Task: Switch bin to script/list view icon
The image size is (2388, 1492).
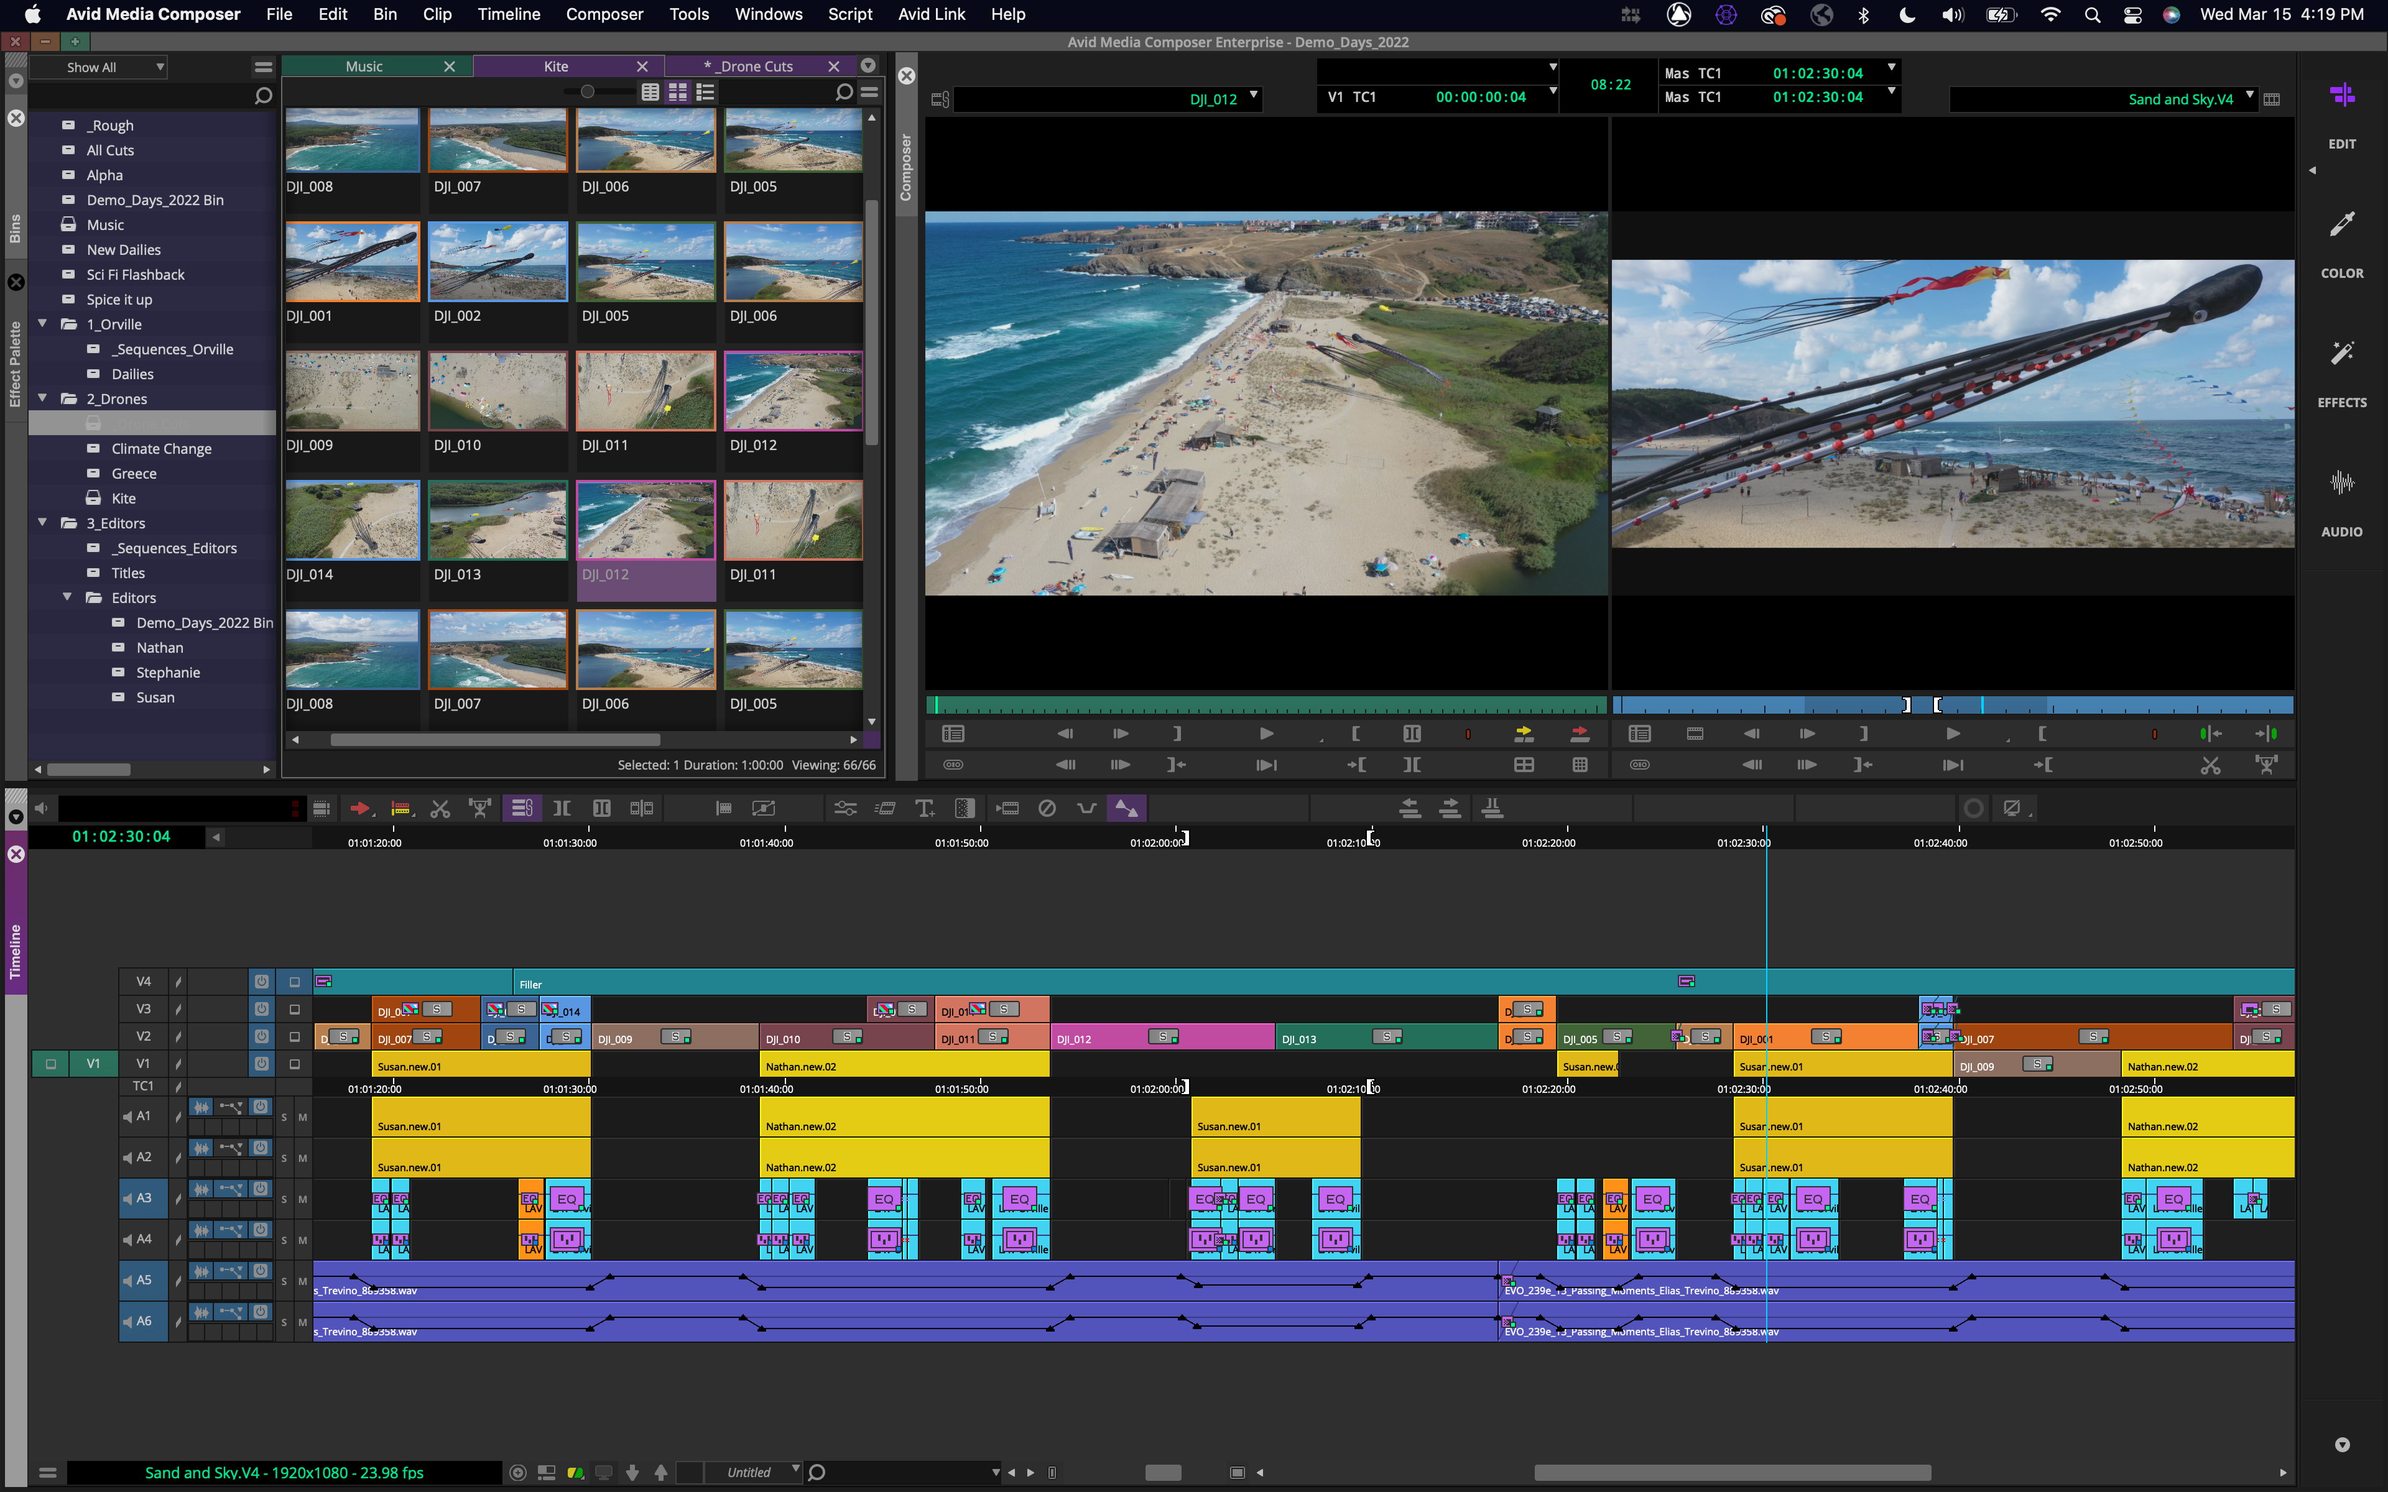Action: coord(706,92)
